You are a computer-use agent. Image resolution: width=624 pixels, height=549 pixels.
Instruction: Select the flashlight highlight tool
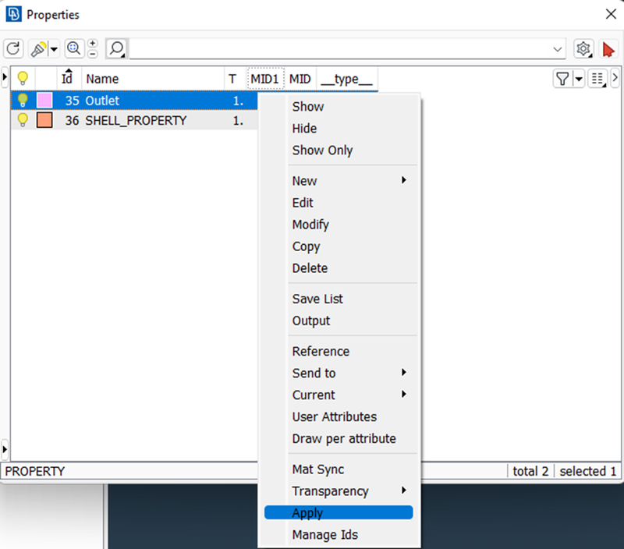[38, 49]
